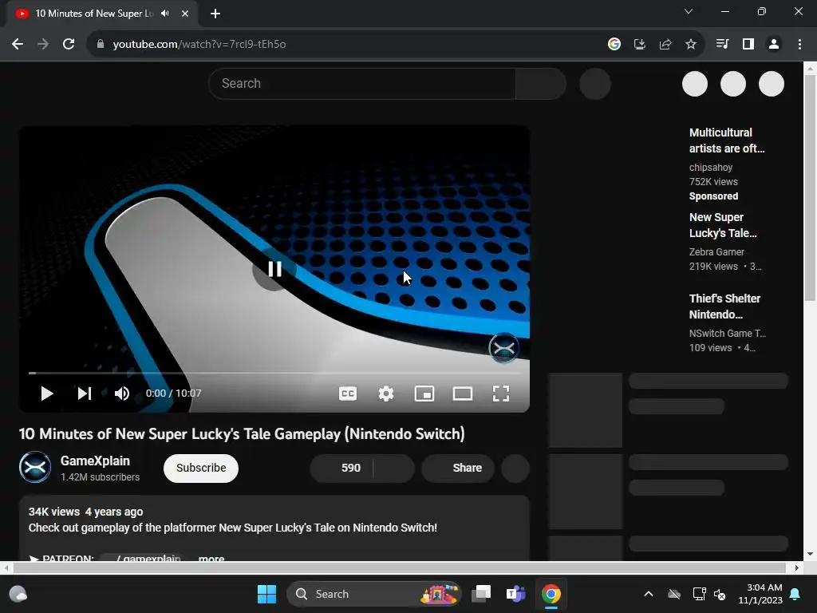Open notification bell in taskbar
This screenshot has width=817, height=613.
(795, 594)
